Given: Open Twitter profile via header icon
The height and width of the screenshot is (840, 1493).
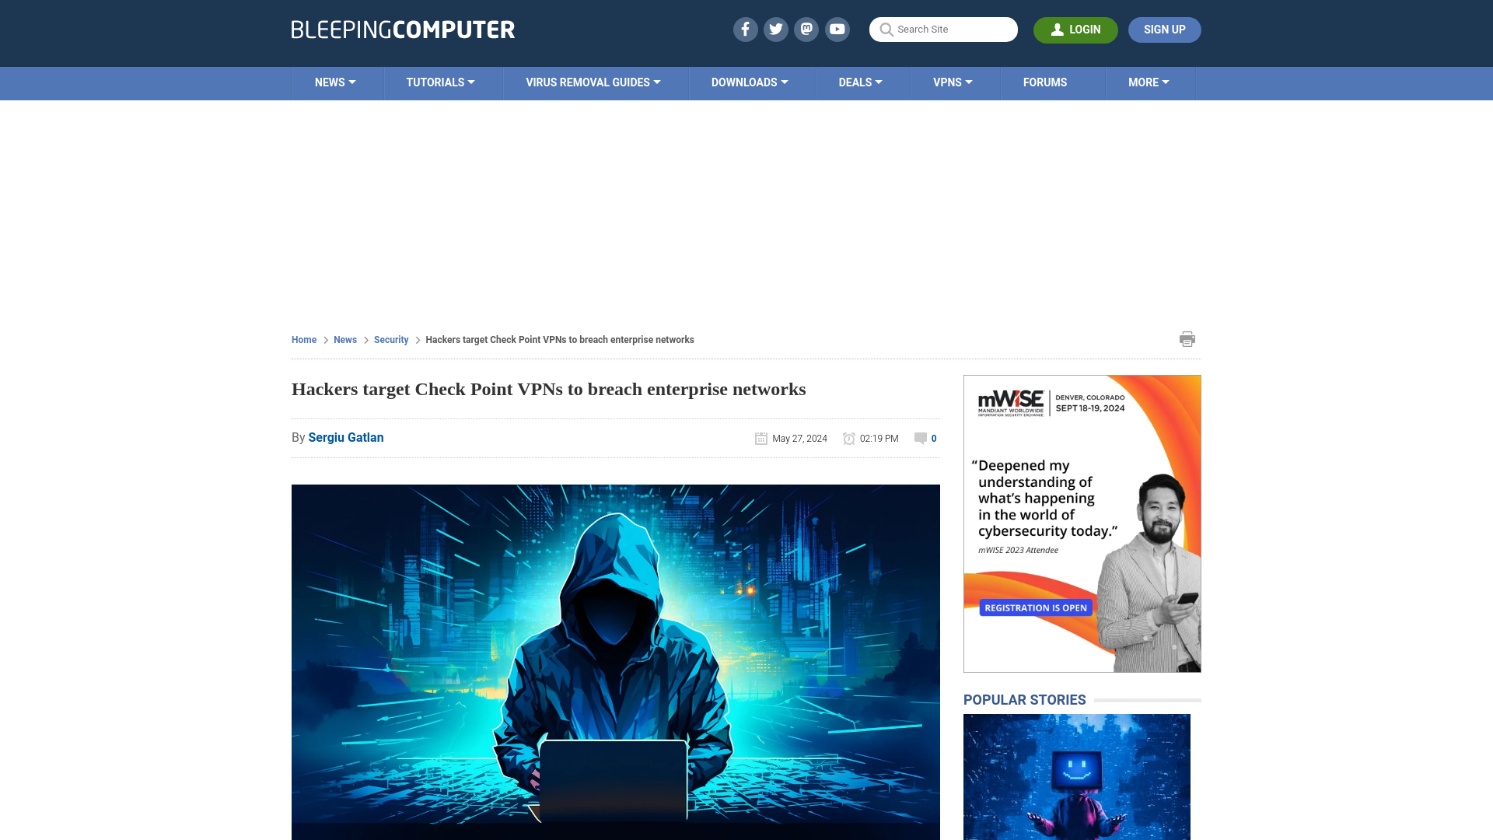Looking at the screenshot, I should 775,29.
